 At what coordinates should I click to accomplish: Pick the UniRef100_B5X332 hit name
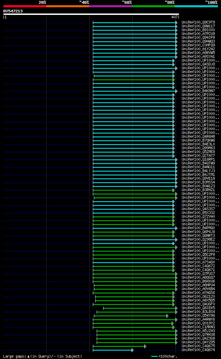pyautogui.click(x=198, y=213)
